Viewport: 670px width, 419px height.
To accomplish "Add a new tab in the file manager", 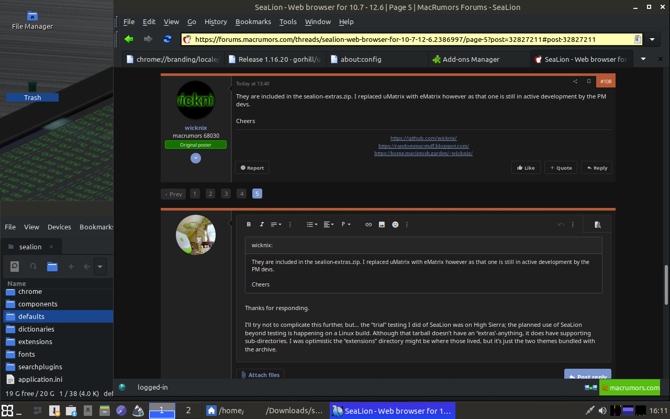I will [71, 267].
